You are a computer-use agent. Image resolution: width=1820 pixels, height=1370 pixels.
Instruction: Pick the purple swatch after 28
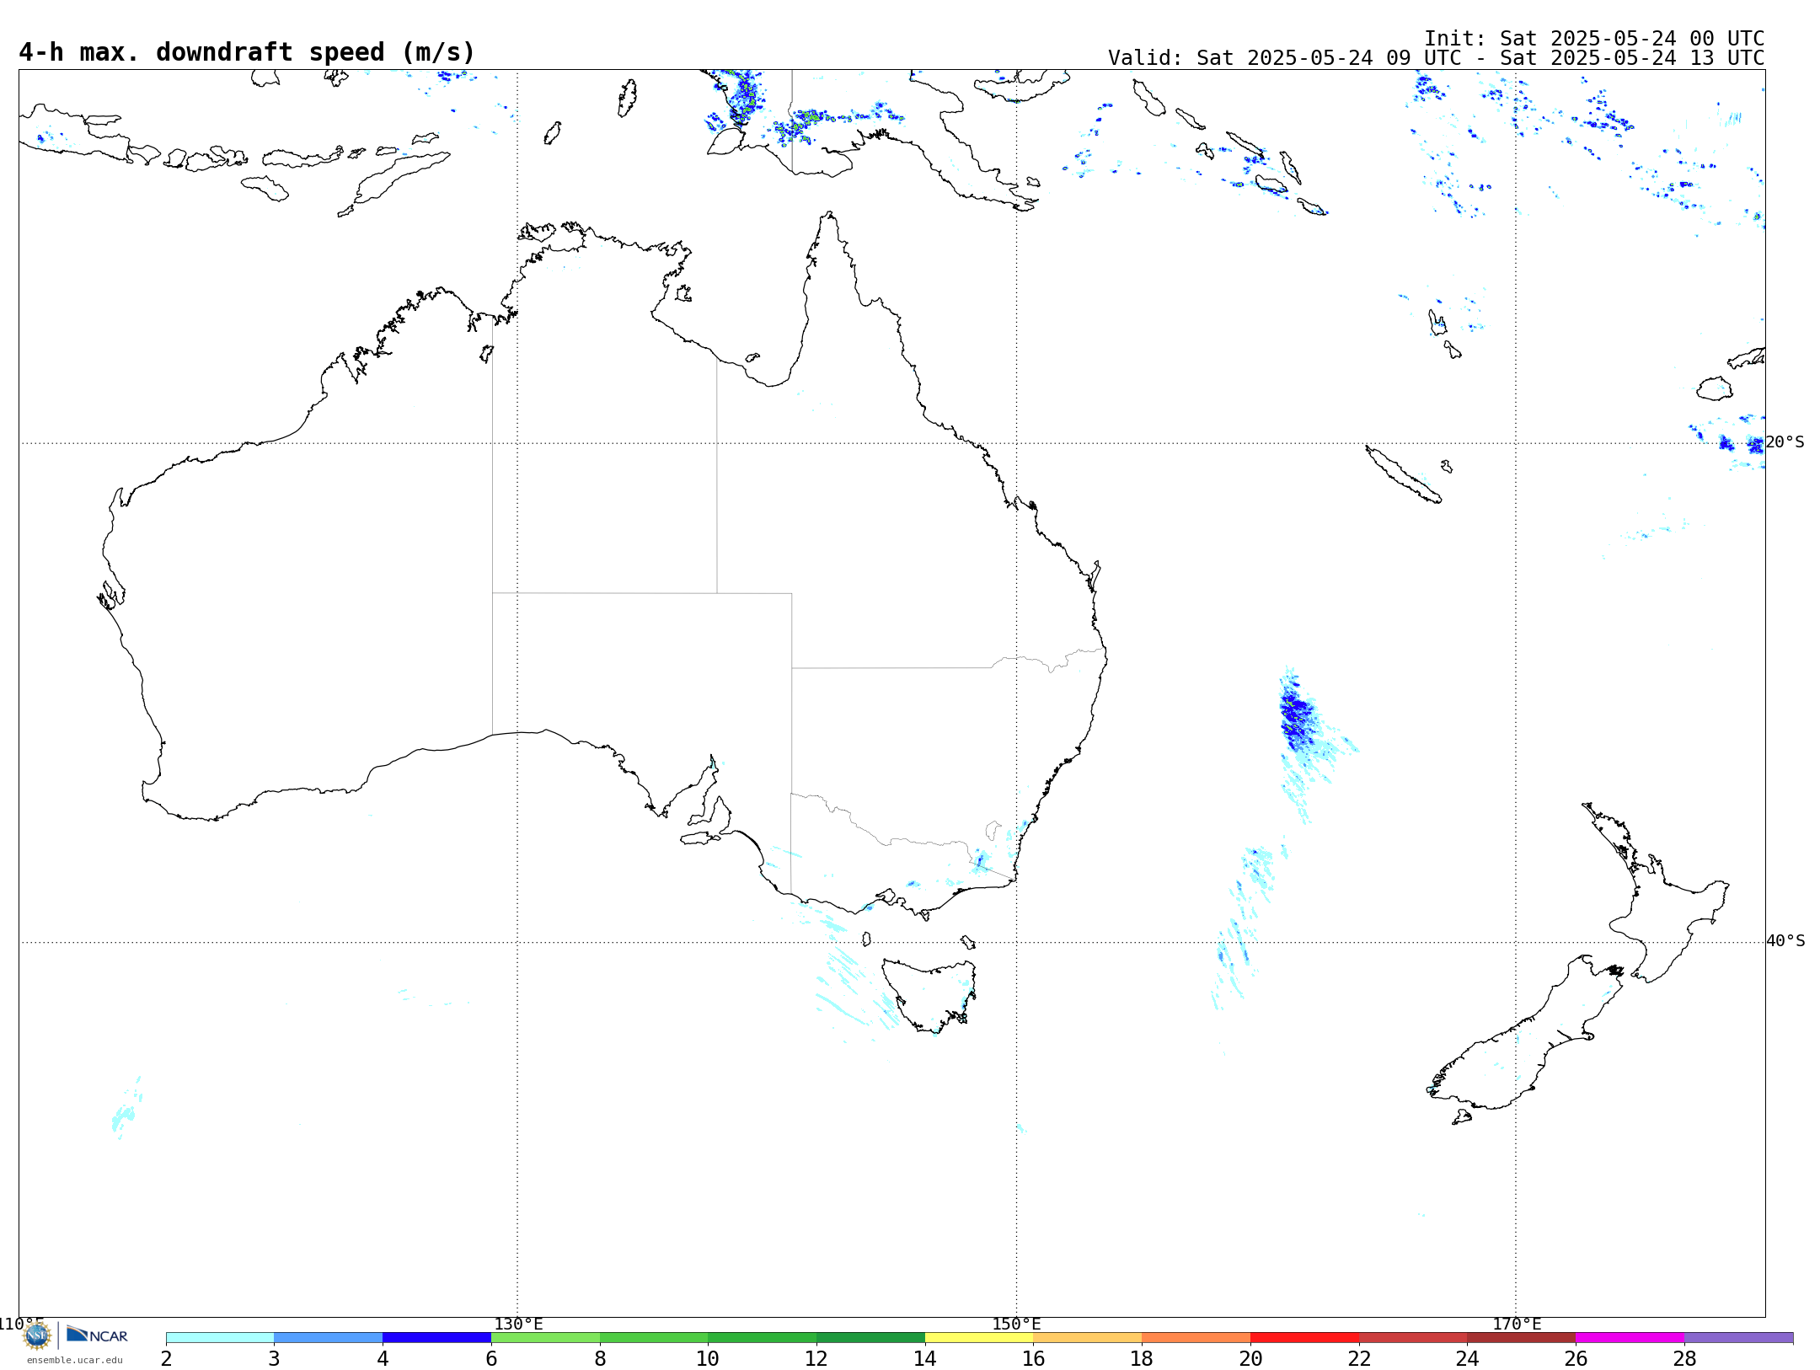point(1738,1337)
